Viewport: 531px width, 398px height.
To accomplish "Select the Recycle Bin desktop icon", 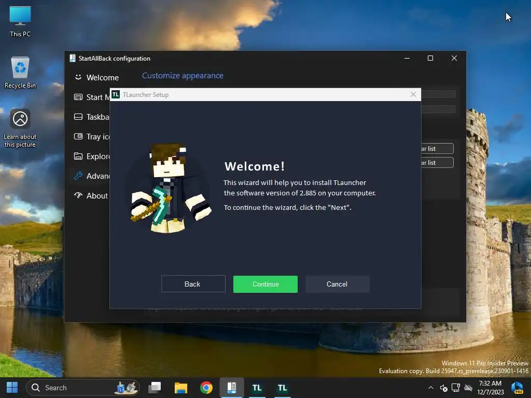I will (20, 73).
